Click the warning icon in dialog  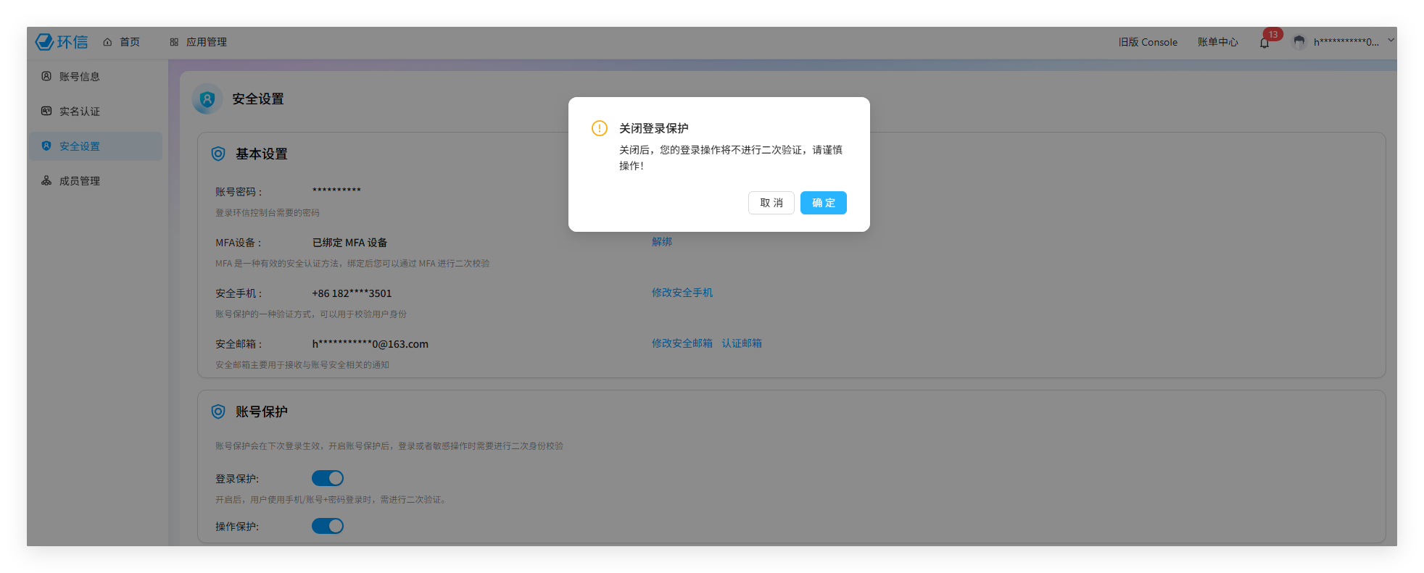tap(600, 128)
